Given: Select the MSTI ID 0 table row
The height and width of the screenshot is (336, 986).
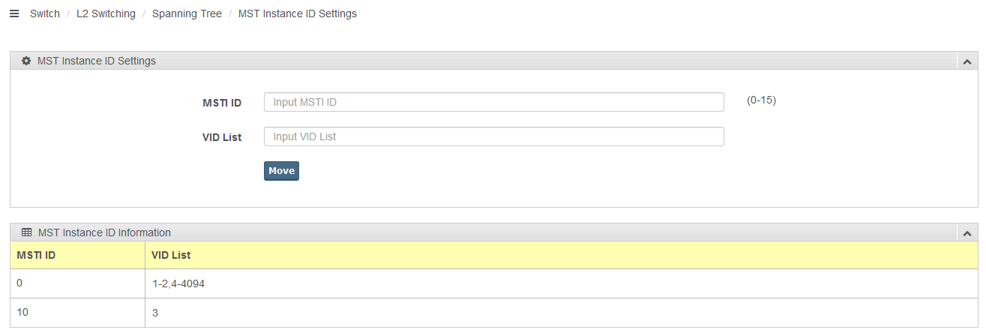Looking at the screenshot, I should pos(494,284).
